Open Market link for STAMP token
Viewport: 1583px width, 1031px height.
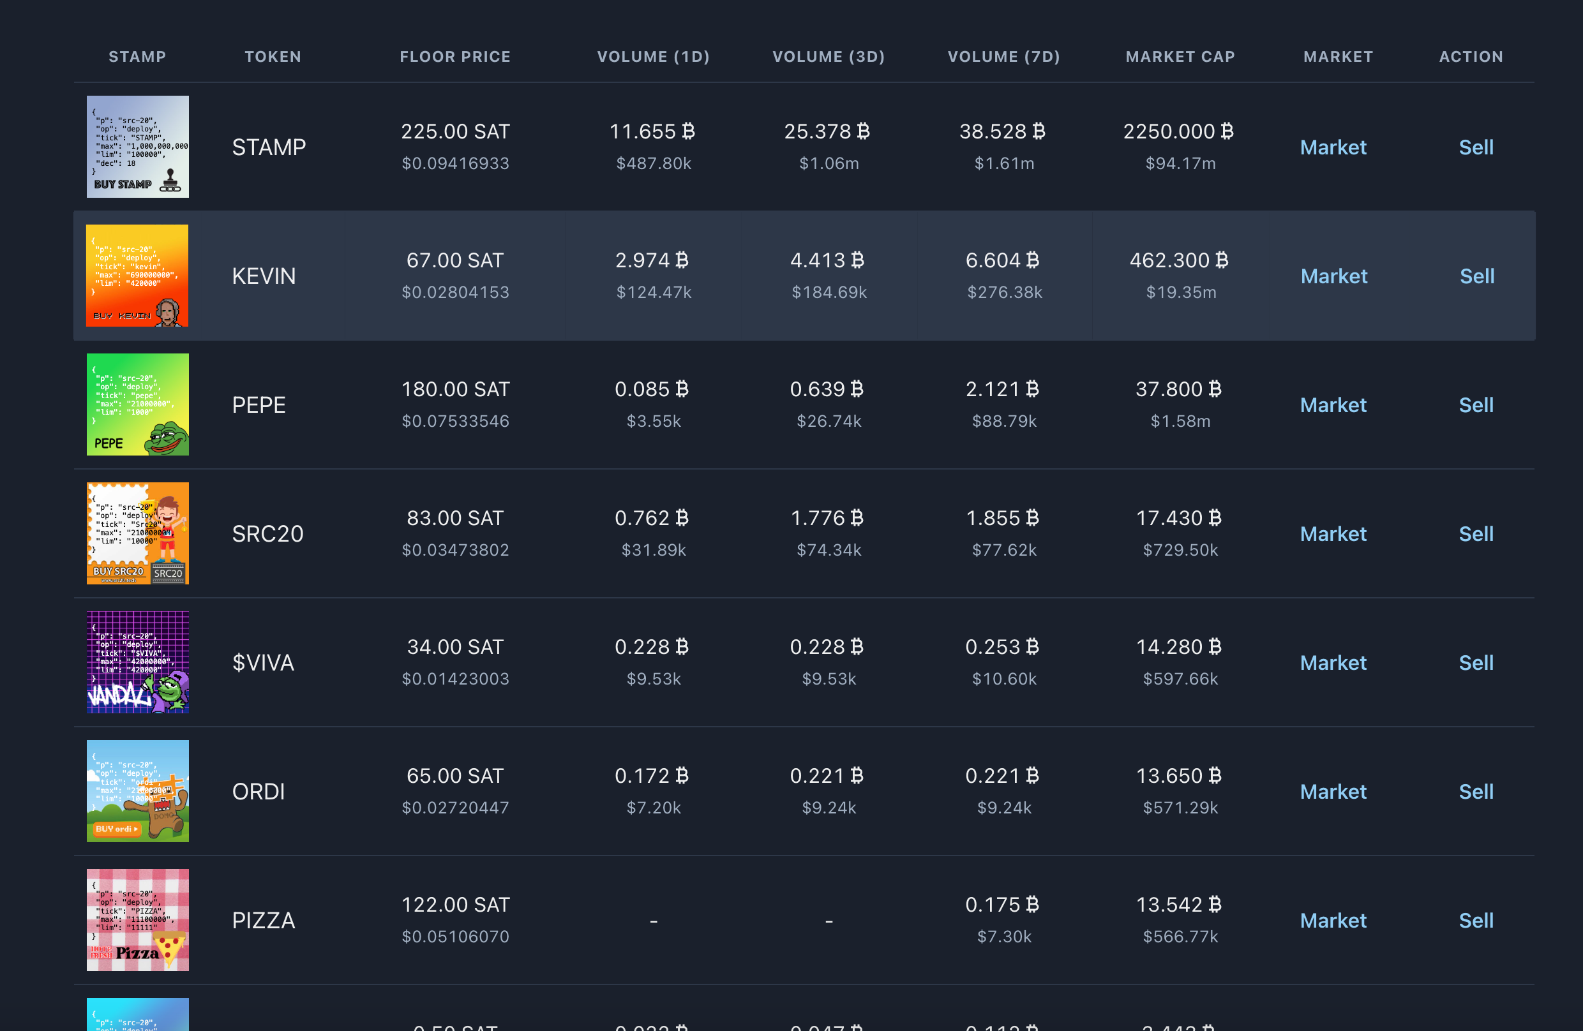coord(1333,147)
